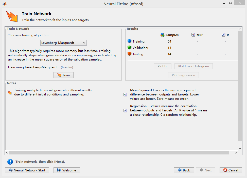Click the R column header icon
Screen dimensions: 247x178
223,35
